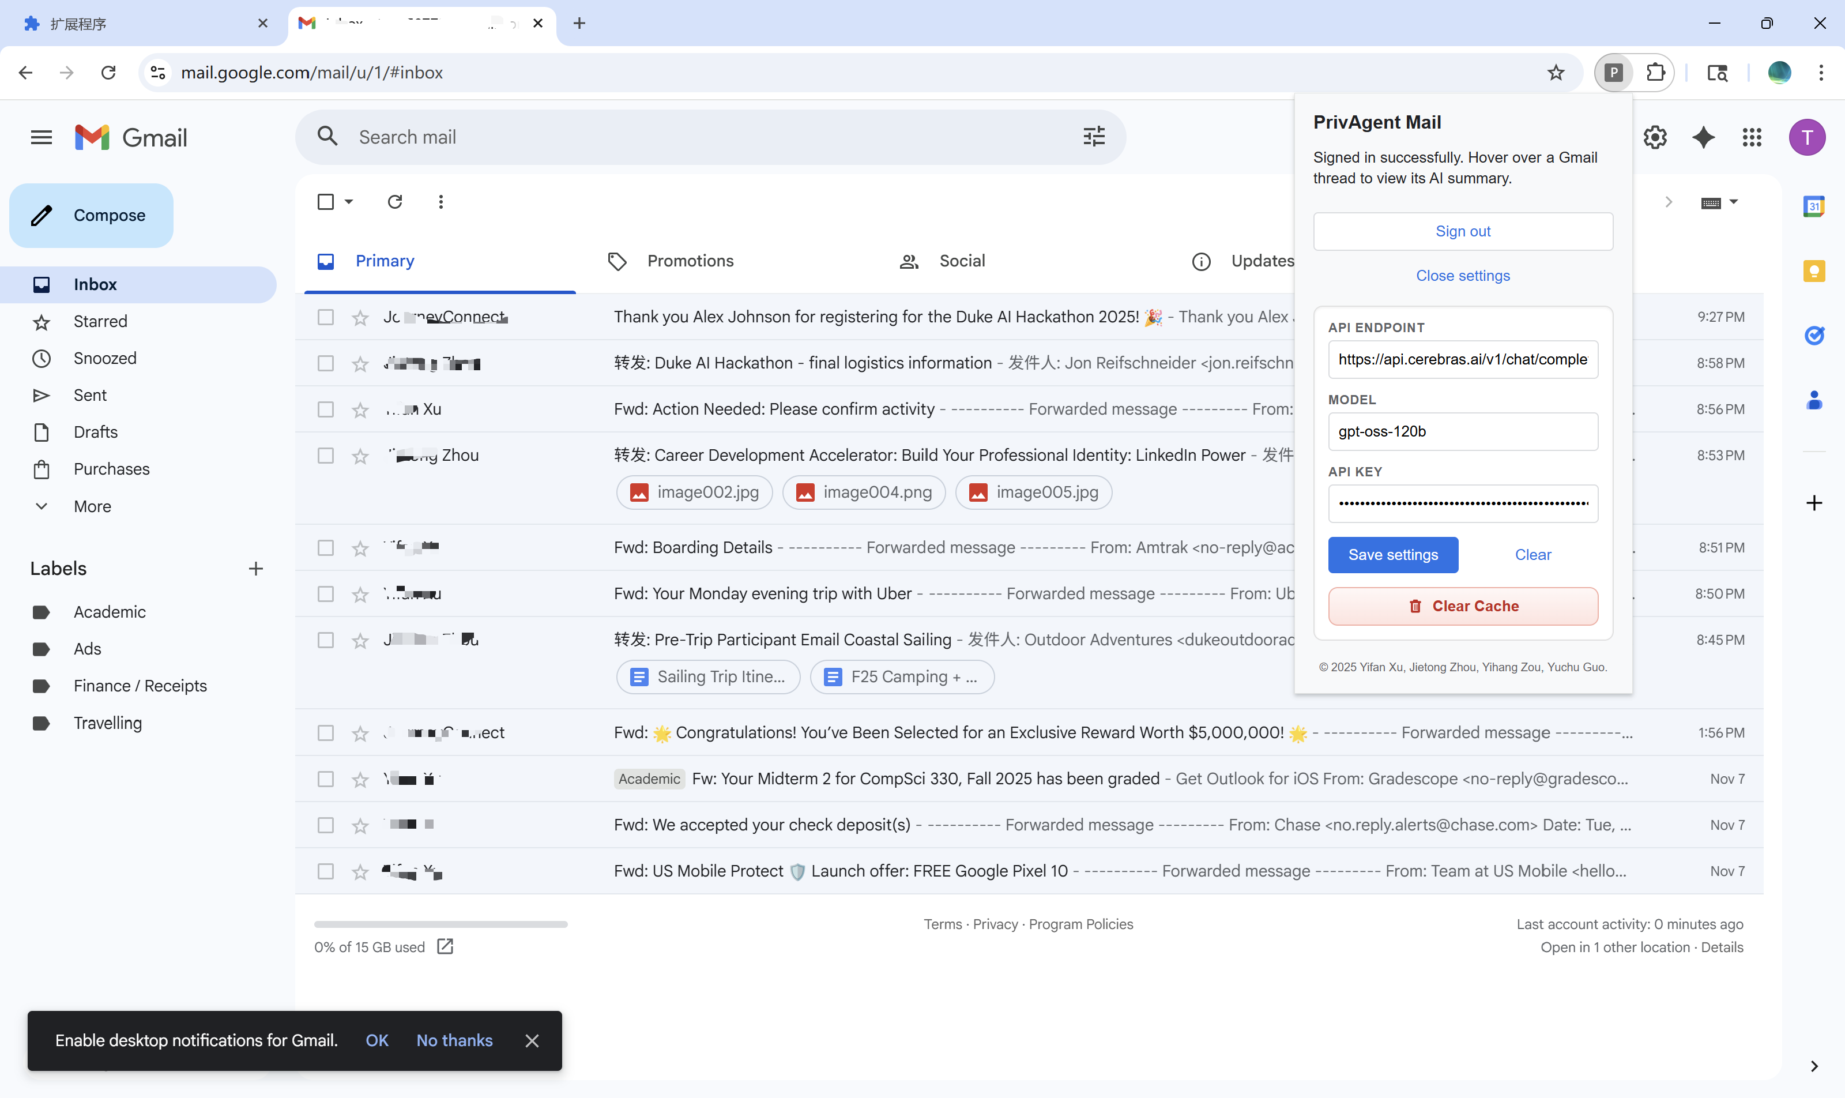Click the refresh inbox icon

pyautogui.click(x=394, y=202)
